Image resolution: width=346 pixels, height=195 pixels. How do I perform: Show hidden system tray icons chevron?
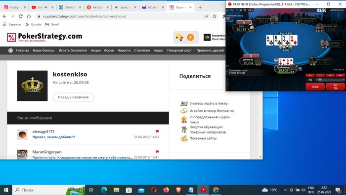click(285, 190)
